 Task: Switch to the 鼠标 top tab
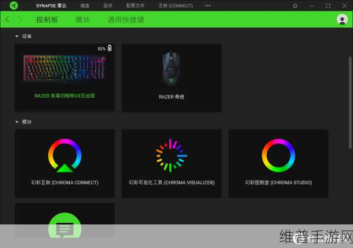point(108,6)
